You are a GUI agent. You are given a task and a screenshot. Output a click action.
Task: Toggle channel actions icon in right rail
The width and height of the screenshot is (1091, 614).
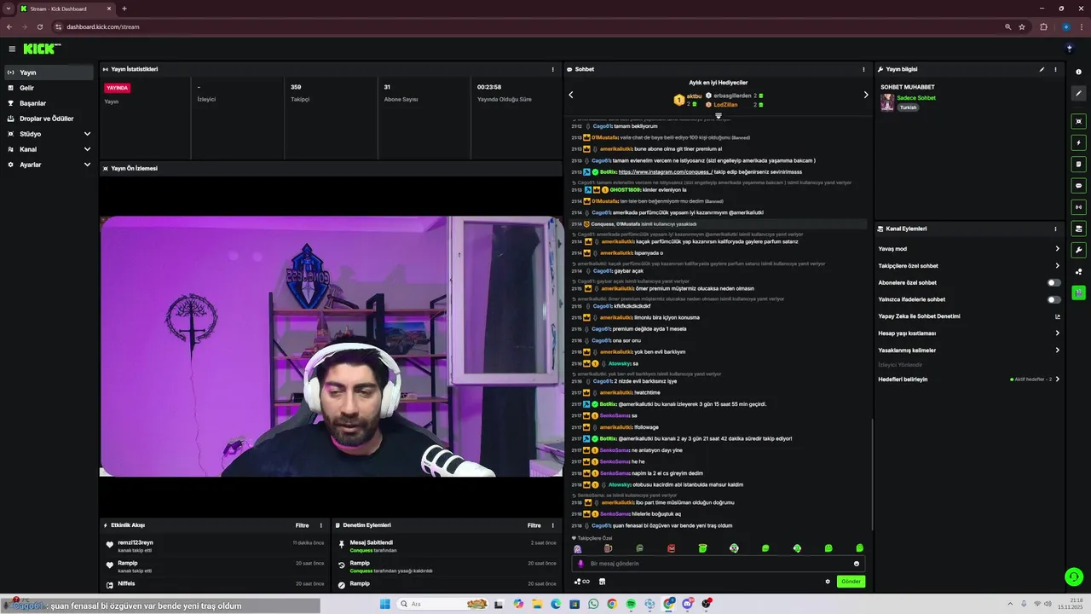click(1078, 229)
